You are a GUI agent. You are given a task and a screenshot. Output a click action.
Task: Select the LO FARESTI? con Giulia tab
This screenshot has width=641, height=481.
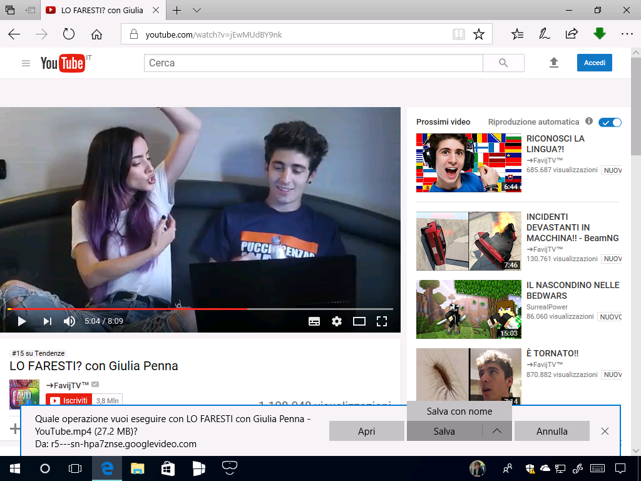tap(102, 10)
